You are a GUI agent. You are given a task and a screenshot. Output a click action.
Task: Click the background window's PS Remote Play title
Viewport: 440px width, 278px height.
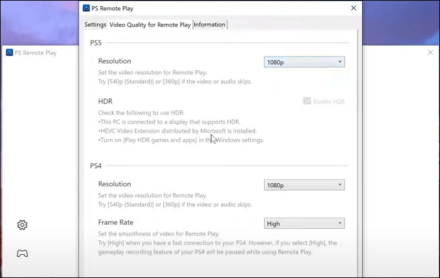coord(36,53)
